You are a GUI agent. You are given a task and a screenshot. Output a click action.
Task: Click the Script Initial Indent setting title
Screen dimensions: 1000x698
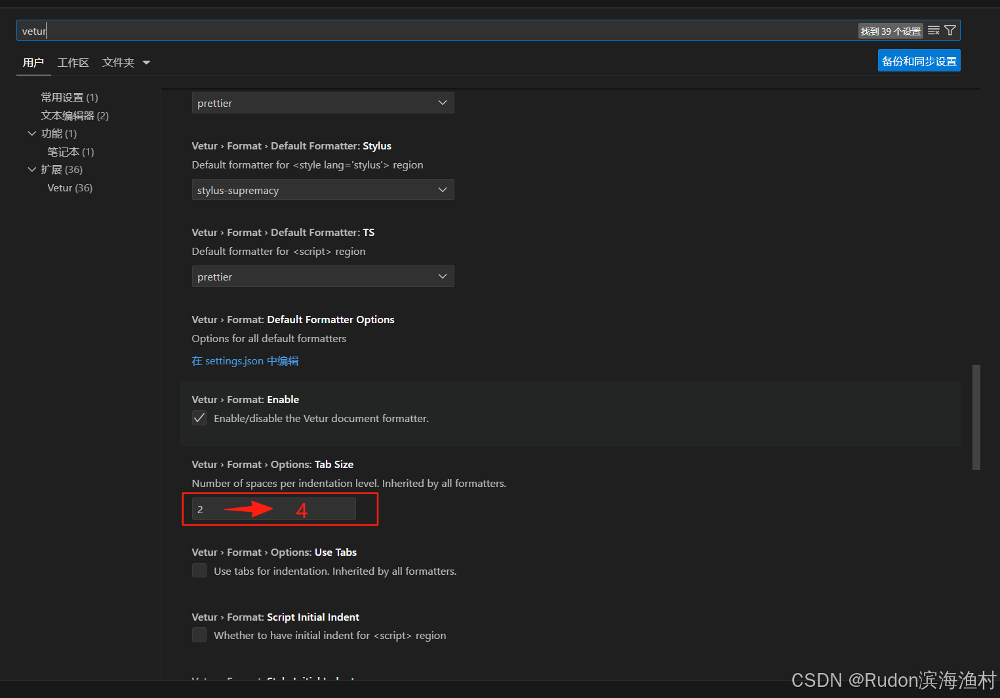pos(275,617)
